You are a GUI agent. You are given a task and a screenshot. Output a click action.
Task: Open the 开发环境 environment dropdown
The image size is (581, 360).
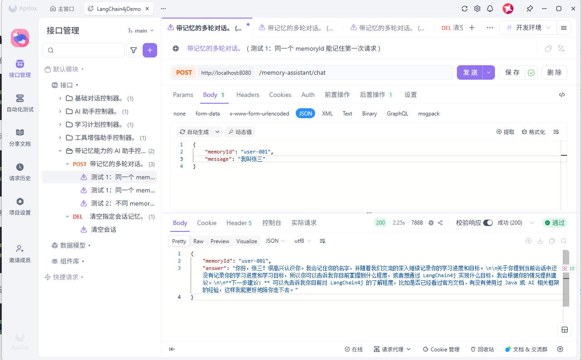point(528,28)
